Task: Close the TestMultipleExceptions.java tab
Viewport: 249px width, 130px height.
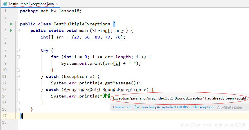Action: point(57,4)
